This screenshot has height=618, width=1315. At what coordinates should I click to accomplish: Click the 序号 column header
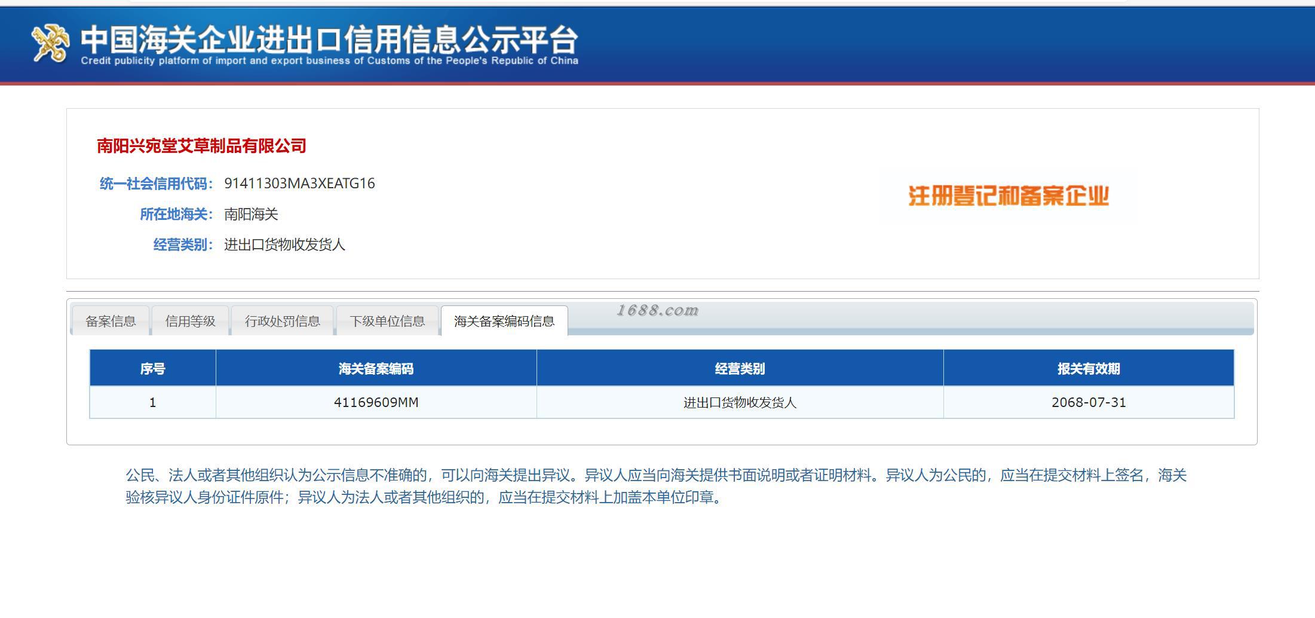(152, 369)
